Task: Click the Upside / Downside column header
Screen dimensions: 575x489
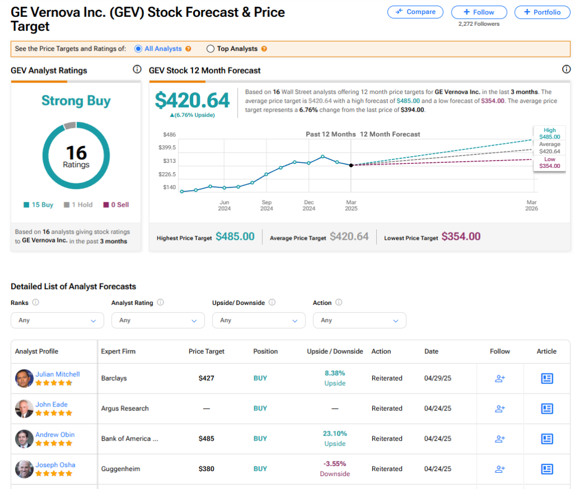Action: [x=335, y=351]
